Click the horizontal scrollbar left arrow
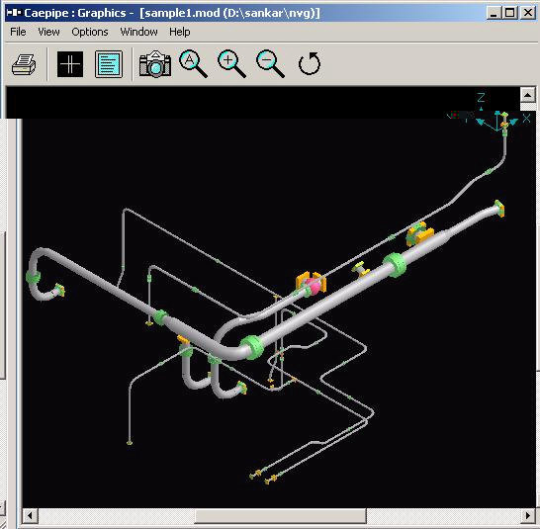 [x=30, y=515]
